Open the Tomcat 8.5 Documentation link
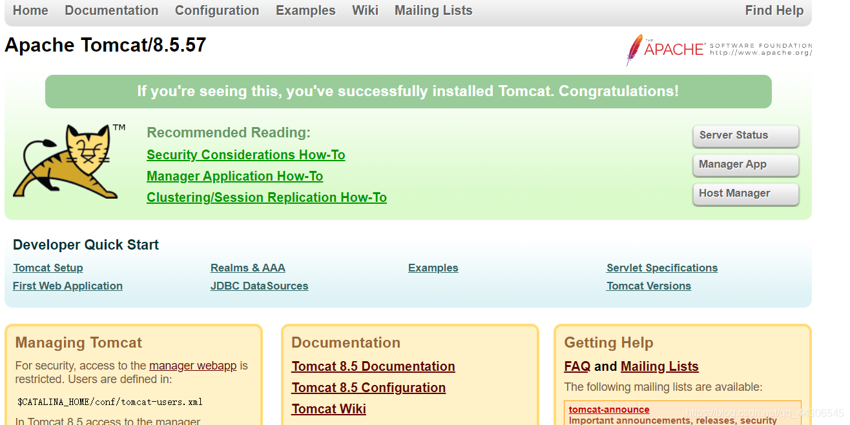The image size is (850, 425). tap(373, 366)
